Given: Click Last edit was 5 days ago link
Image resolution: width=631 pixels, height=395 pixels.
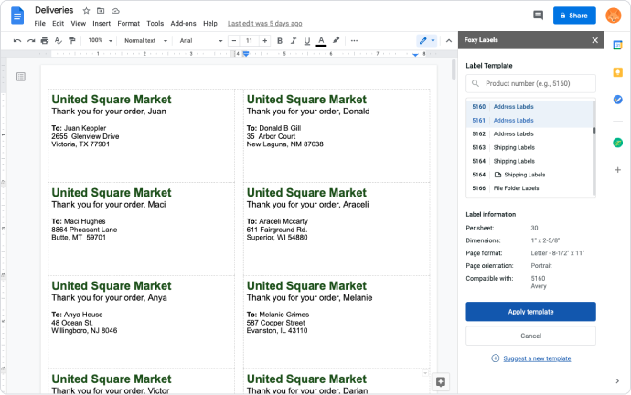Looking at the screenshot, I should pyautogui.click(x=265, y=24).
